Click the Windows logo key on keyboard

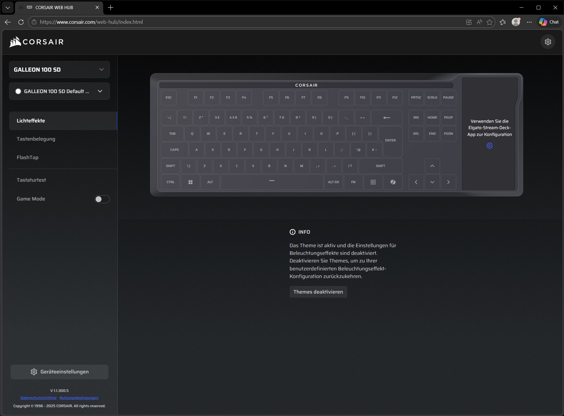[x=190, y=182]
